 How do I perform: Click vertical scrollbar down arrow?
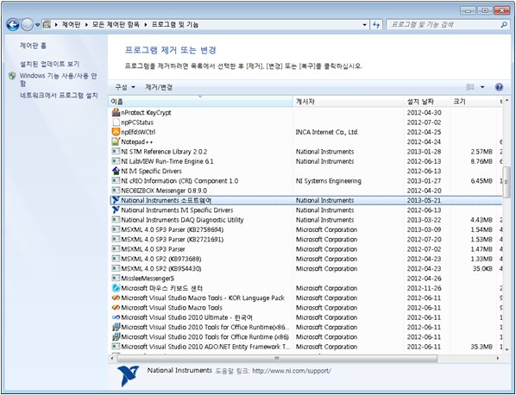507,349
